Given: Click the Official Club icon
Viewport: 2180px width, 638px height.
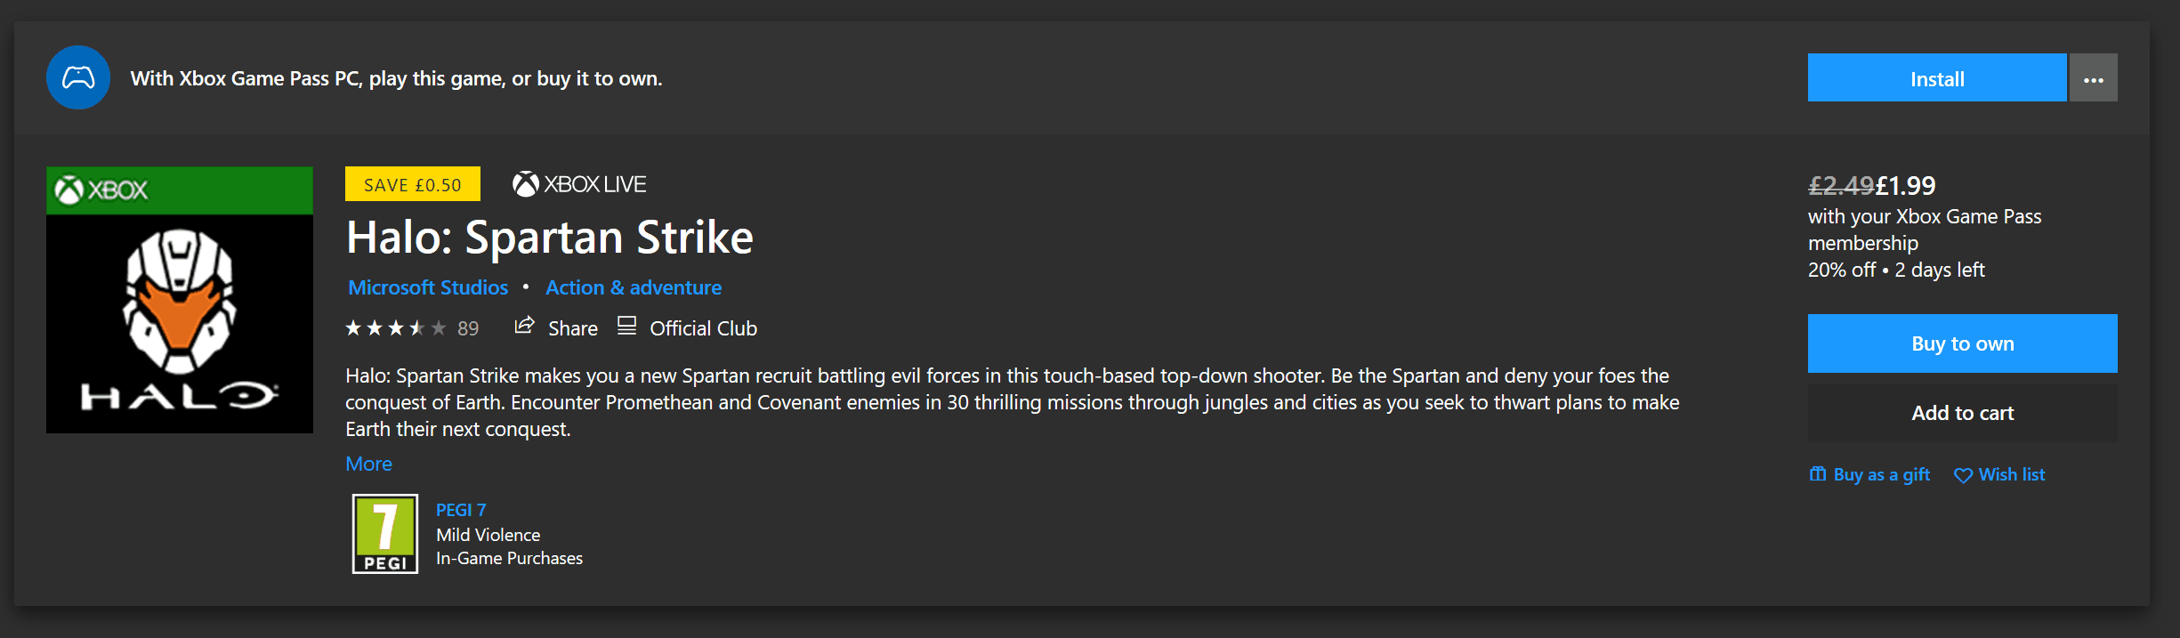Looking at the screenshot, I should click(626, 326).
